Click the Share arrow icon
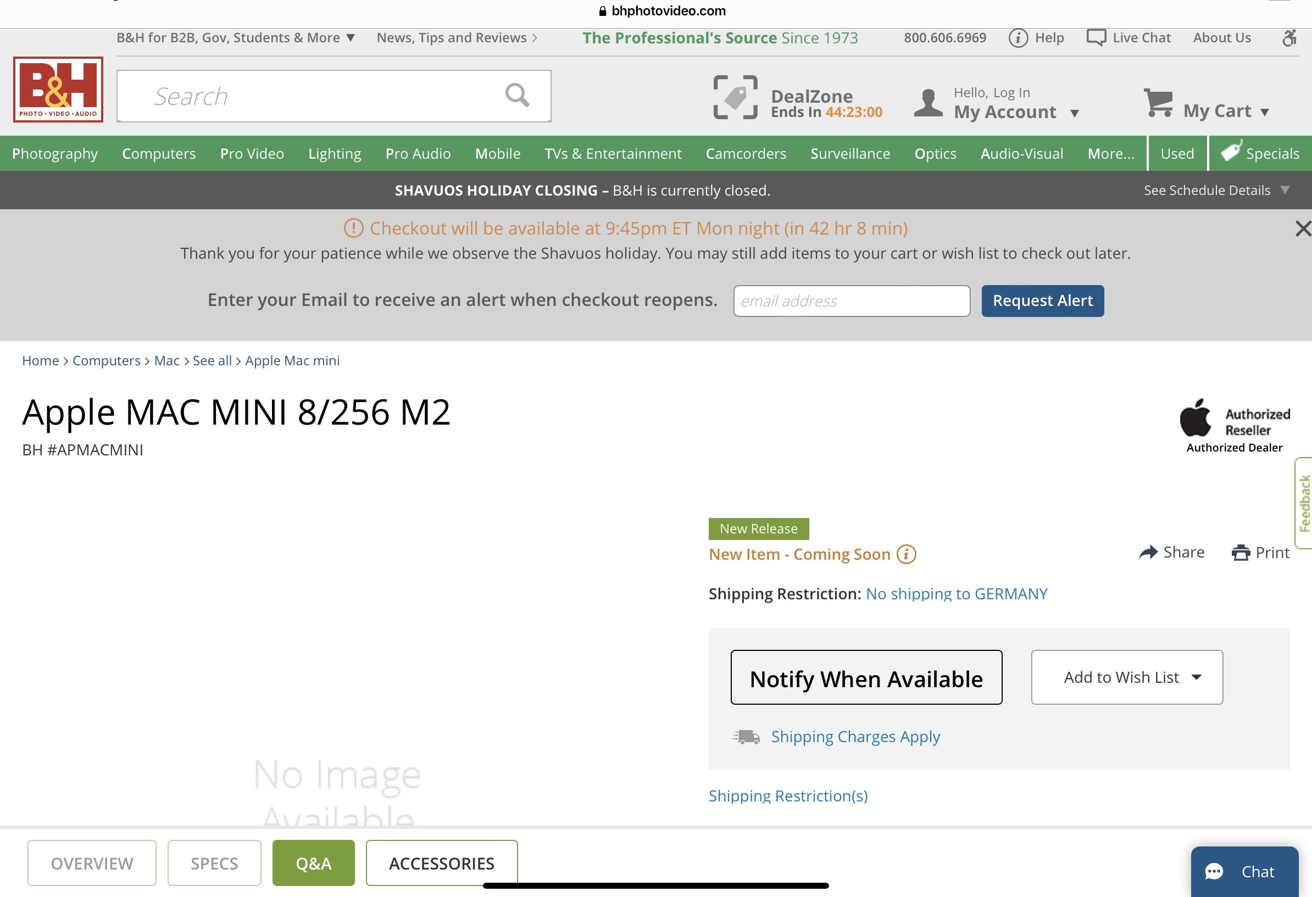 [x=1148, y=552]
